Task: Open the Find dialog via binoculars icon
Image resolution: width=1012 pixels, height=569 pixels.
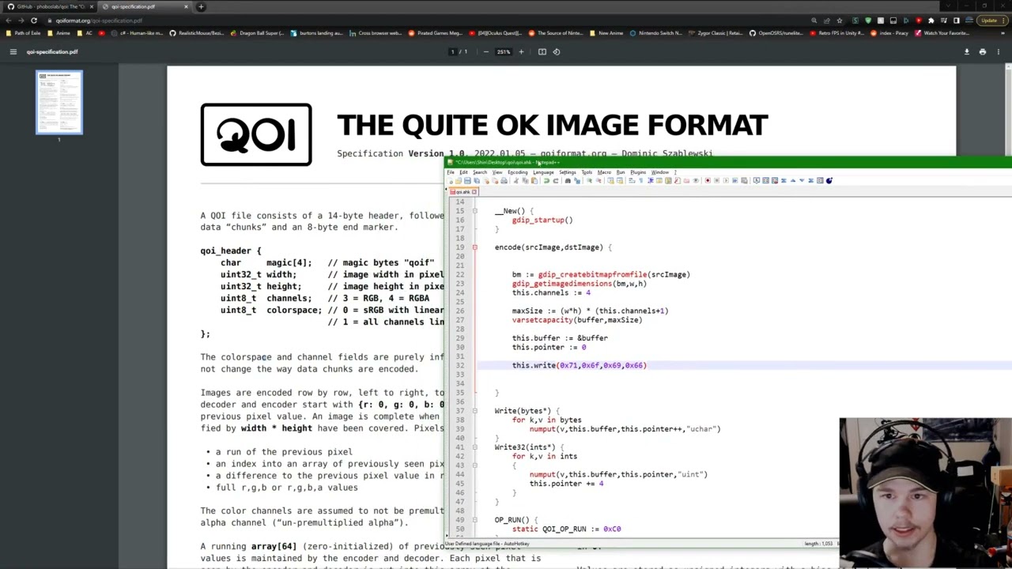Action: (x=568, y=180)
